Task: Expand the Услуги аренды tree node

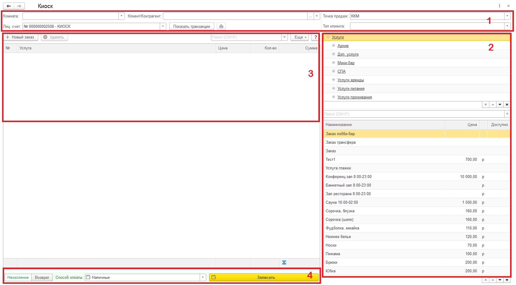Action: click(x=333, y=80)
